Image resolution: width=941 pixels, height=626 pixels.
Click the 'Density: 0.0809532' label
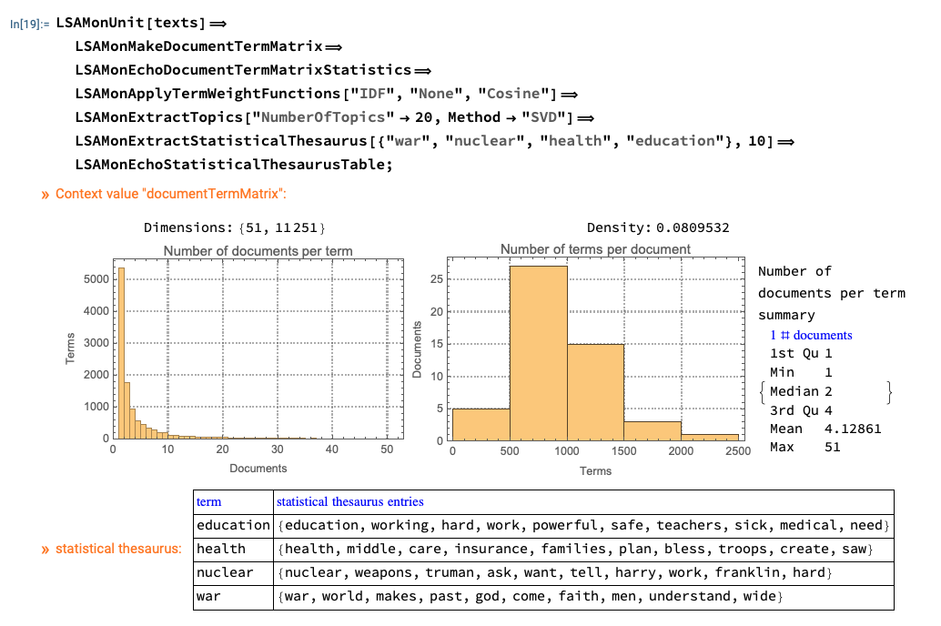[x=658, y=227]
